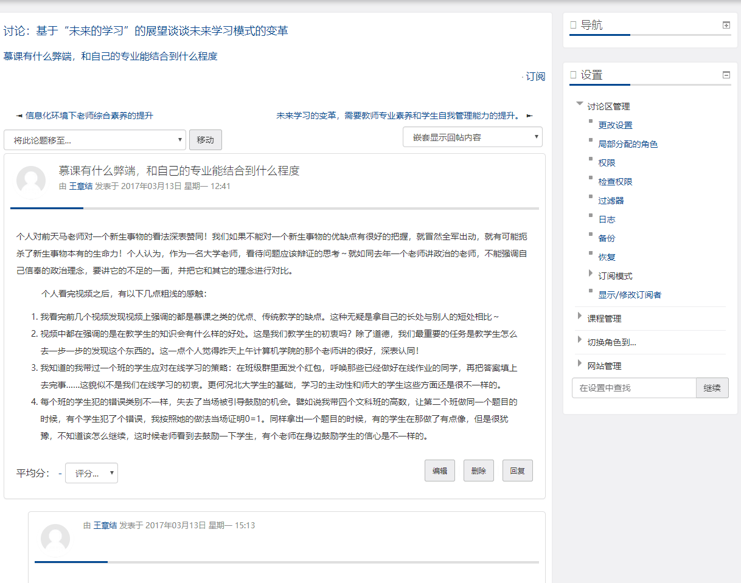Image resolution: width=741 pixels, height=583 pixels.
Task: Click the discussion title 讨论：基于“未来的学习”
Action: coord(145,30)
